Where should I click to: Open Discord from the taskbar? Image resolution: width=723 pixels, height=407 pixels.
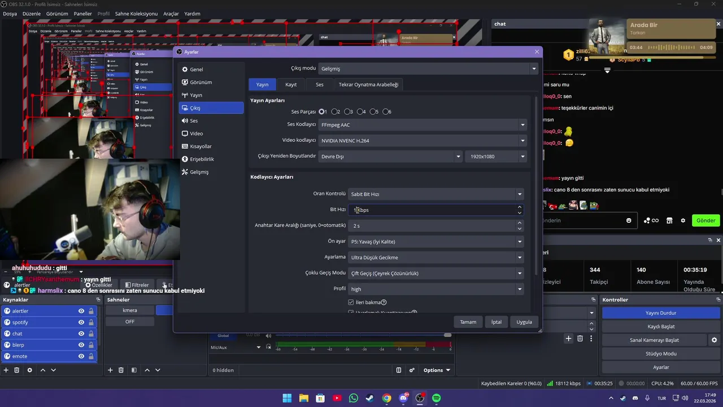point(403,398)
